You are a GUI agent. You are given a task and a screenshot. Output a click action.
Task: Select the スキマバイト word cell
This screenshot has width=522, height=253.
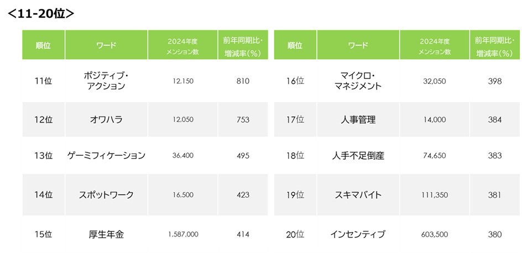pos(358,195)
